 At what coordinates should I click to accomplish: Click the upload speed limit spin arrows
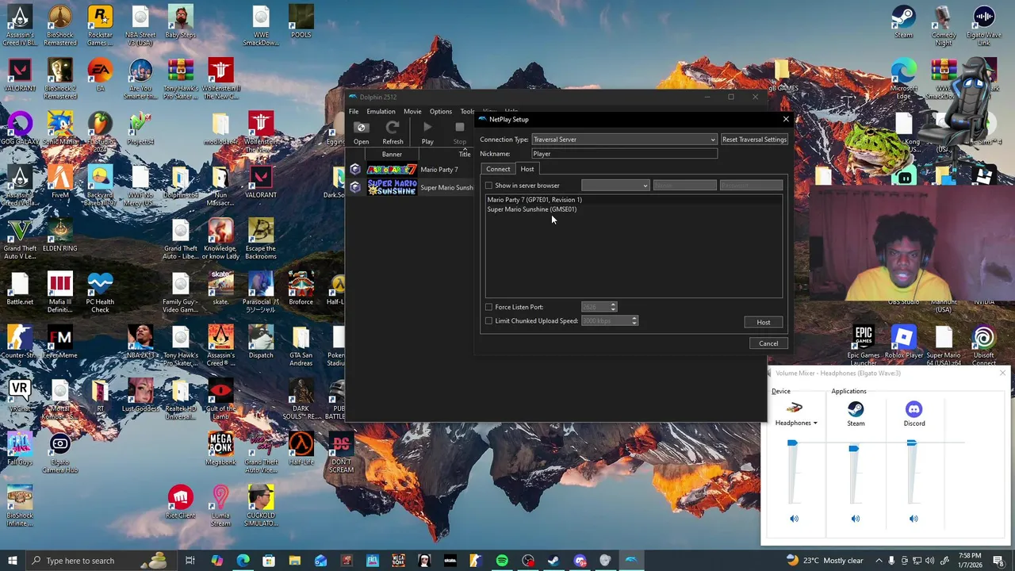[x=634, y=321]
